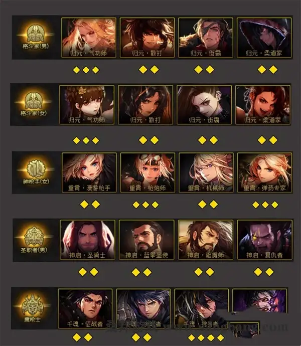
Task: Click the 千魂·征战者 portrait
Action: [x=85, y=309]
